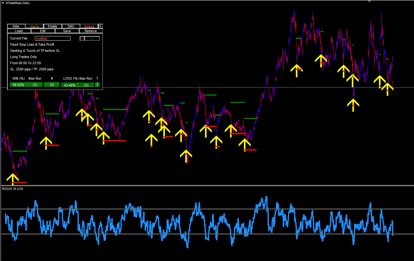Click the green >> forward button
The image size is (414, 261).
pos(92,39)
